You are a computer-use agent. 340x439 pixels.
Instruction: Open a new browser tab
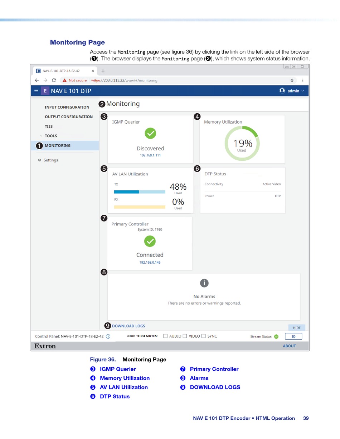coord(103,71)
